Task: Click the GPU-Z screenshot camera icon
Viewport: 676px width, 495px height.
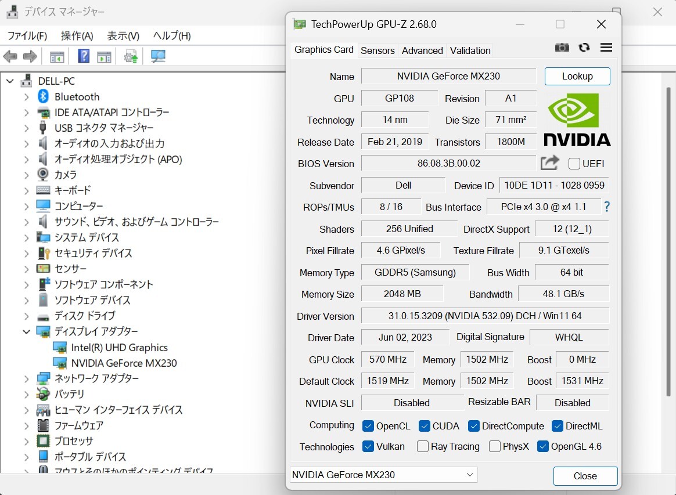Action: (x=562, y=48)
